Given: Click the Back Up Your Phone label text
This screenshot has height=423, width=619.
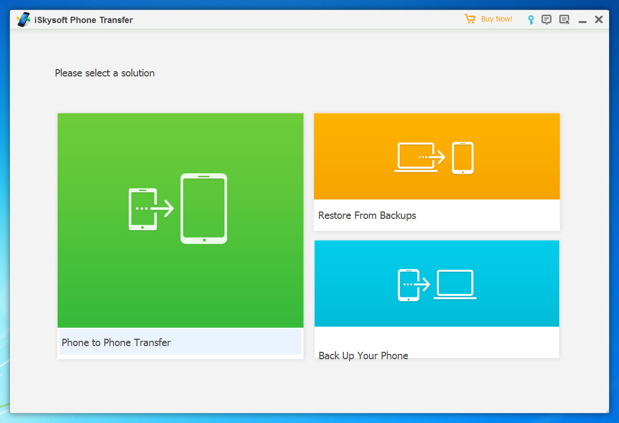Looking at the screenshot, I should pyautogui.click(x=363, y=355).
